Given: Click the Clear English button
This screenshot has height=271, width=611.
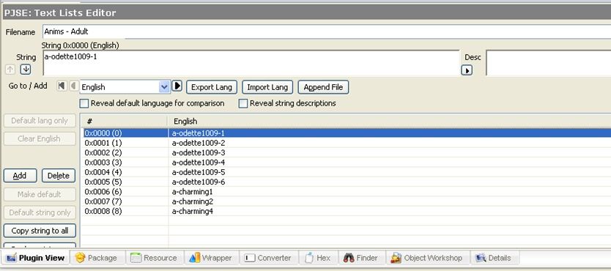Looking at the screenshot, I should tap(40, 138).
